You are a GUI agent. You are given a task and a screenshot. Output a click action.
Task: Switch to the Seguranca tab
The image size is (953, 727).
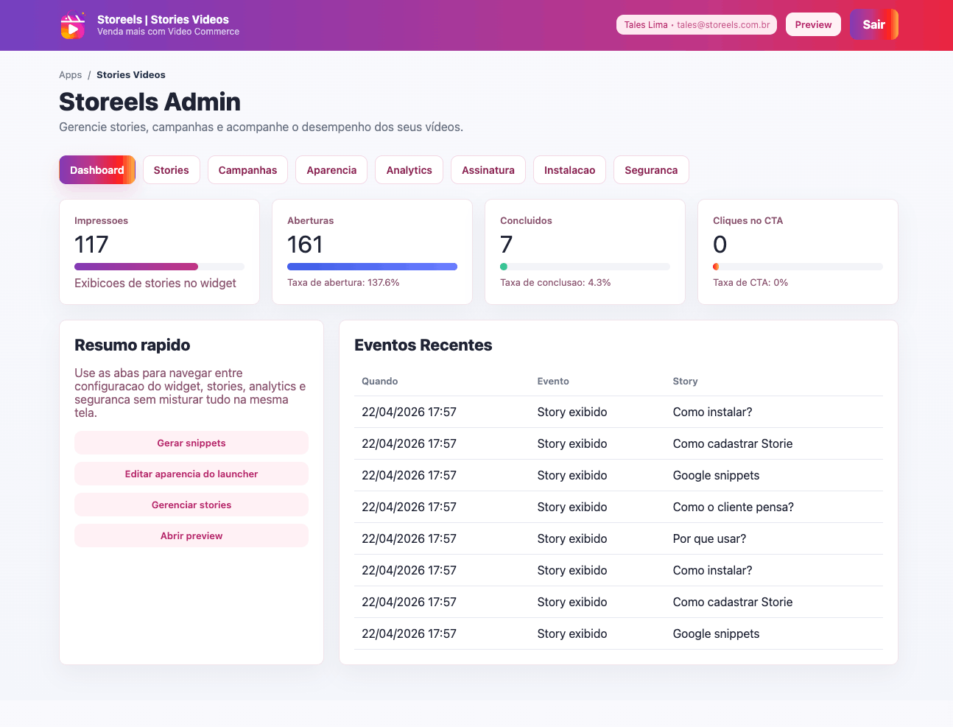[650, 170]
